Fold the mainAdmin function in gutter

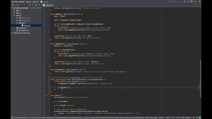(50, 70)
